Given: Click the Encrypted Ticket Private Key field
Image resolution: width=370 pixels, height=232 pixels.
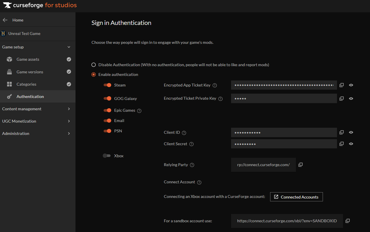Looking at the screenshot, I should pos(284,99).
